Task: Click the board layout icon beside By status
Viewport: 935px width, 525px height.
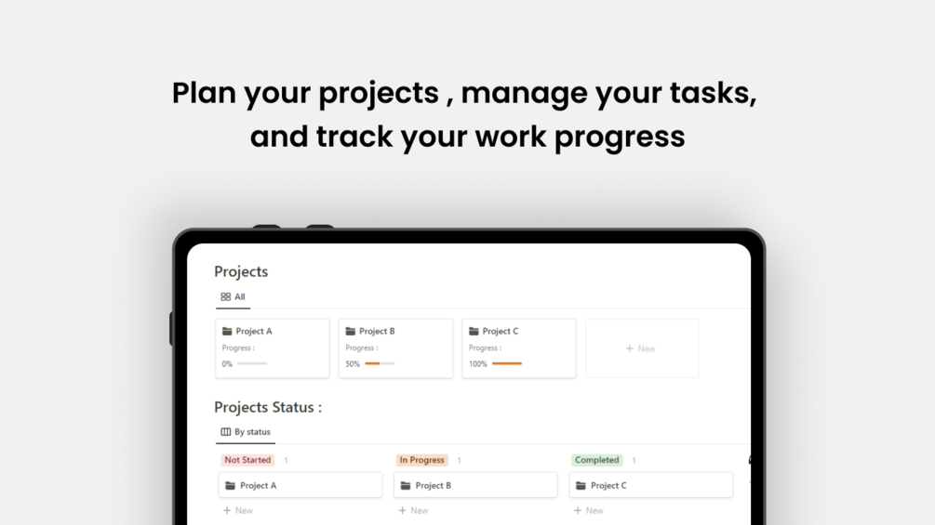Action: pos(225,432)
